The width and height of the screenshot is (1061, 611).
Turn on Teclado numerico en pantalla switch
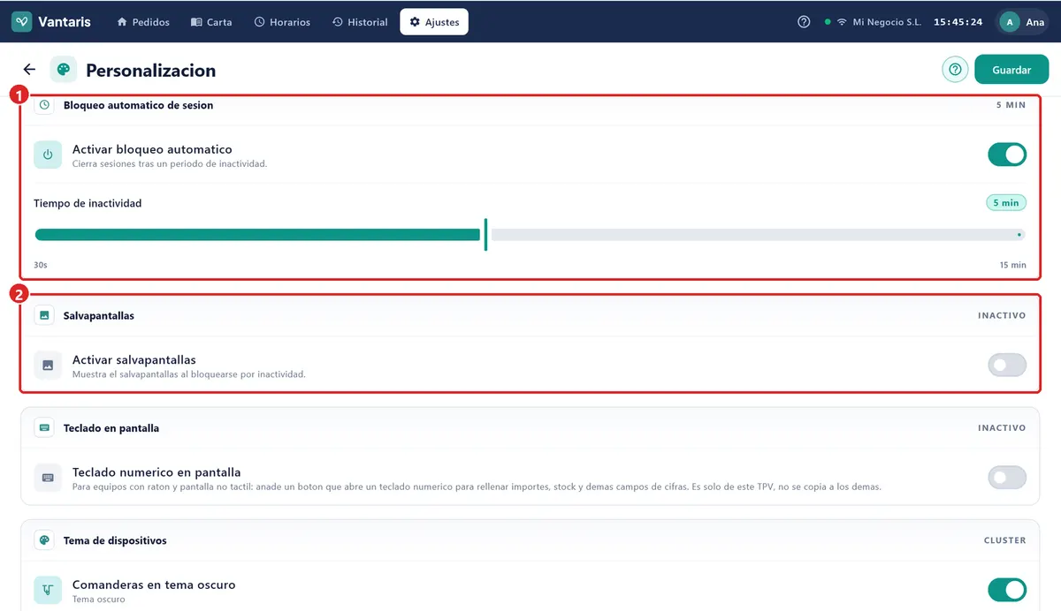pos(1007,478)
